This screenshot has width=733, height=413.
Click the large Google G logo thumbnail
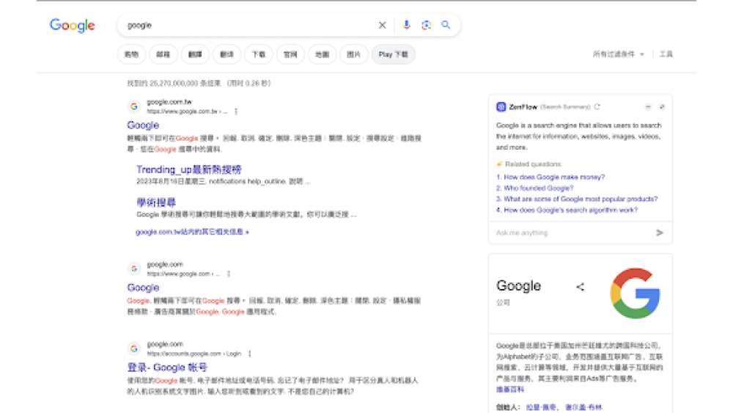635,293
